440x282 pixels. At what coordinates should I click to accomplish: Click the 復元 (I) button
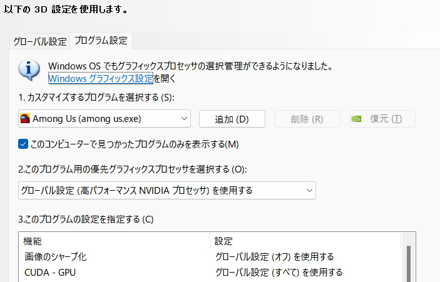click(x=382, y=119)
